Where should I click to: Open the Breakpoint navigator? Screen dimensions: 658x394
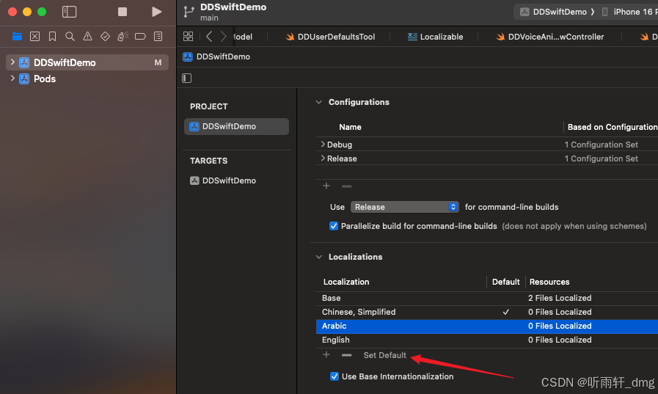(140, 37)
